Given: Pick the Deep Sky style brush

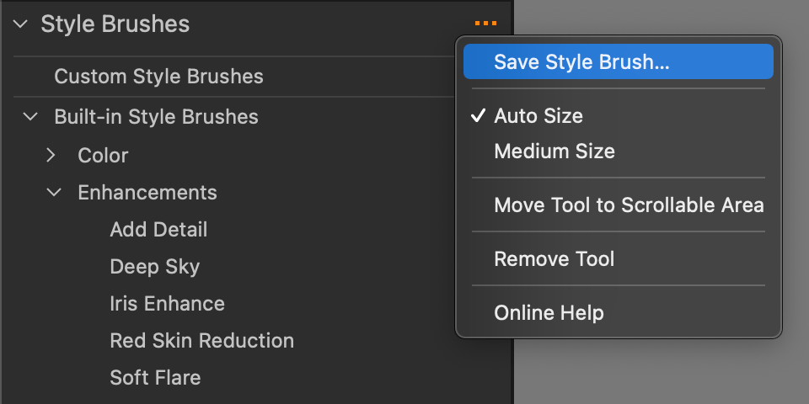Looking at the screenshot, I should coord(155,267).
